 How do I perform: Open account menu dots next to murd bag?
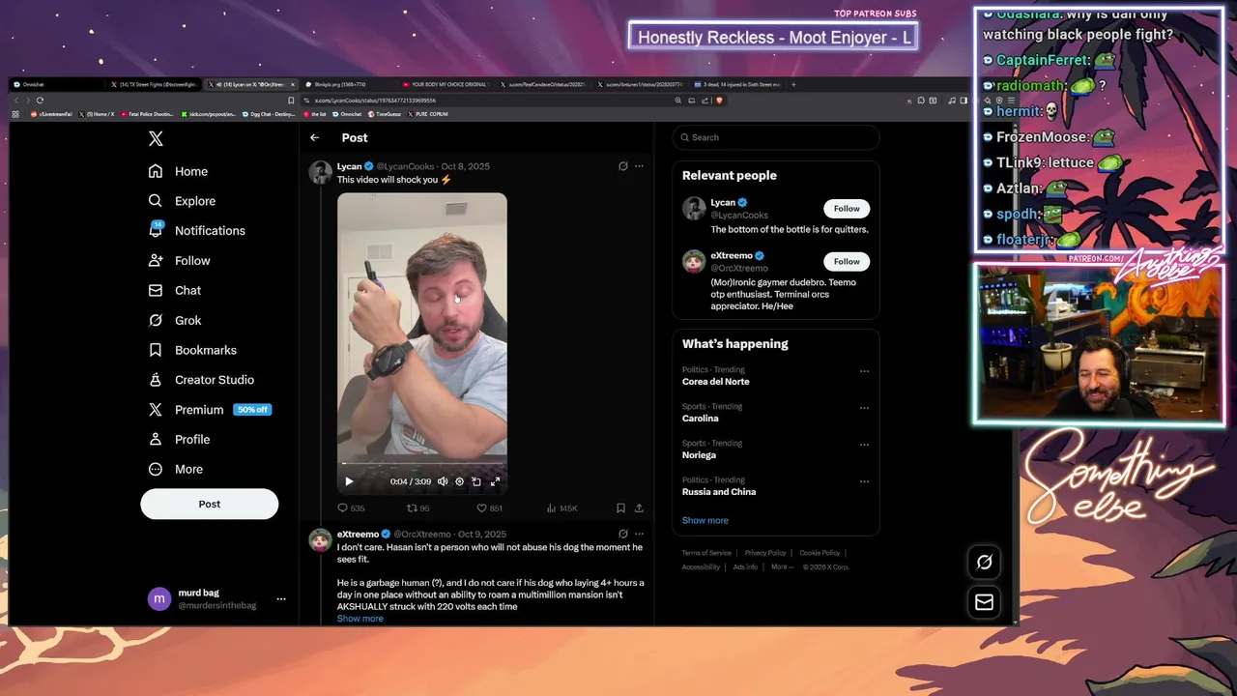click(x=281, y=599)
